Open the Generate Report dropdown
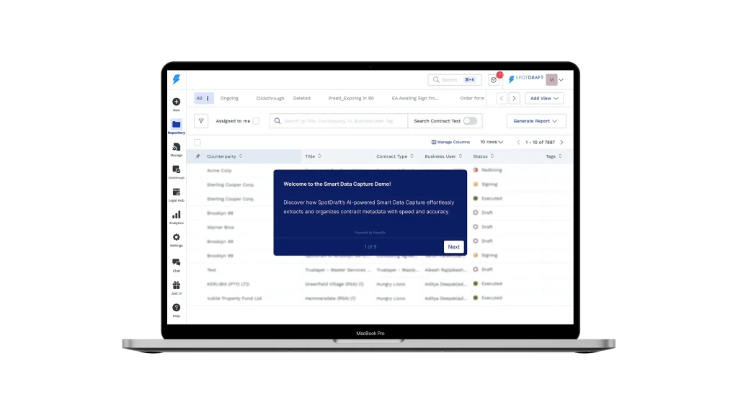The height and width of the screenshot is (415, 738). [x=536, y=121]
